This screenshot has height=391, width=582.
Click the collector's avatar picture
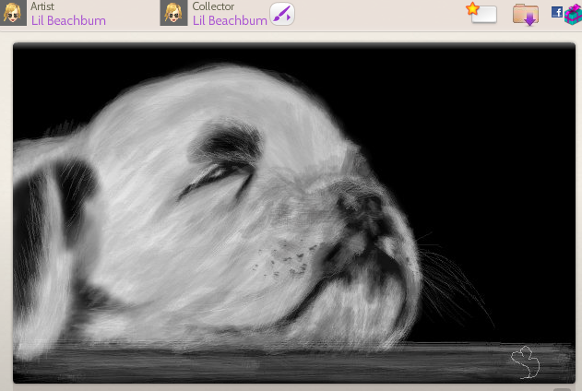173,13
